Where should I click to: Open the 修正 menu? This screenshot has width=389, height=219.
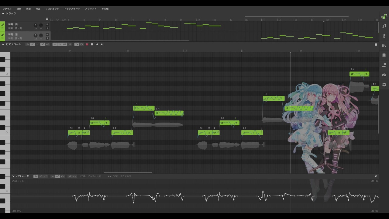38,9
